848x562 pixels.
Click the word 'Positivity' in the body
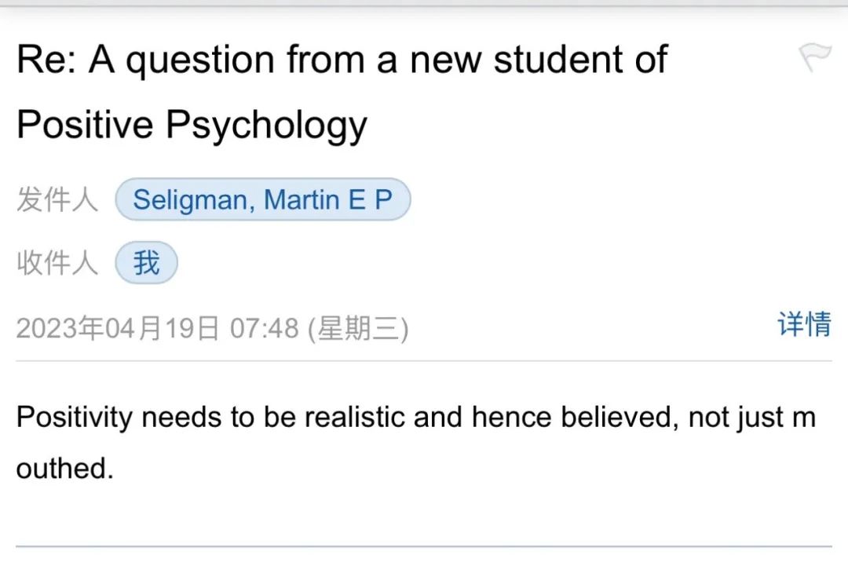pyautogui.click(x=75, y=418)
